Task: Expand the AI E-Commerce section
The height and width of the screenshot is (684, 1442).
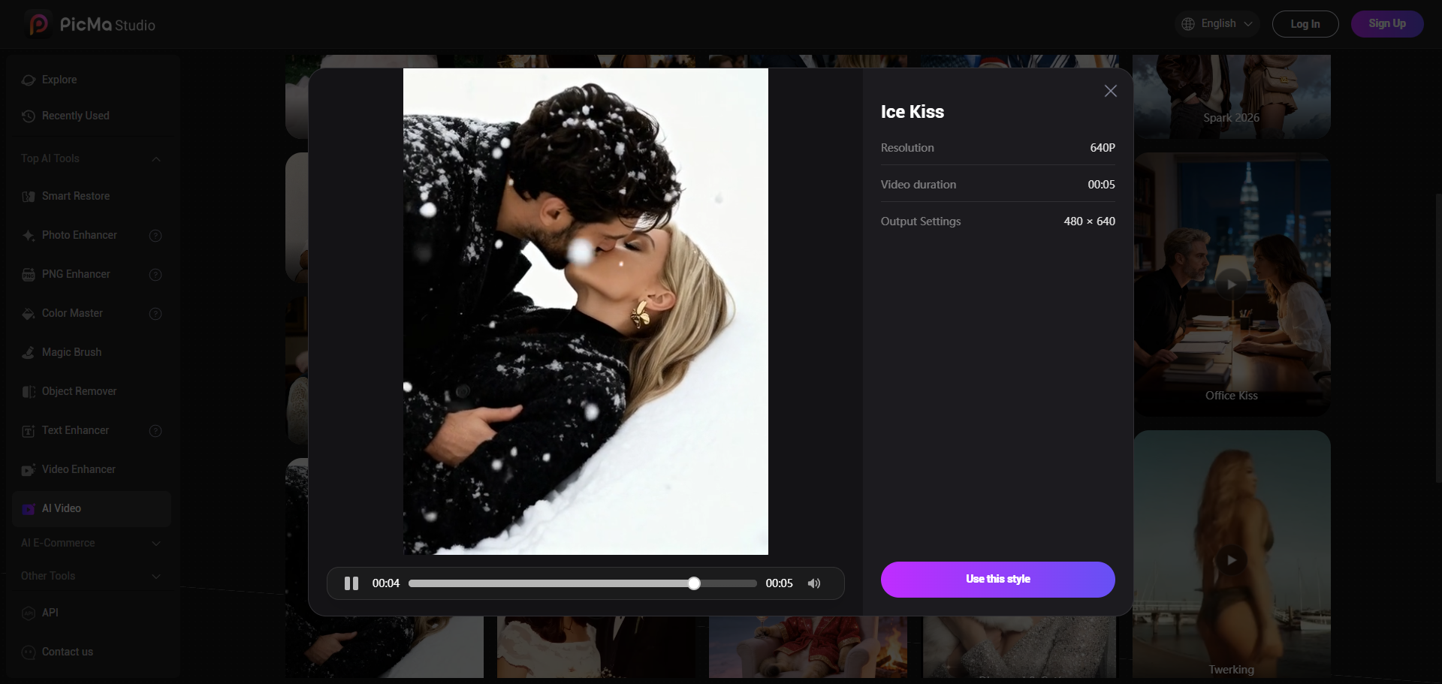Action: [x=156, y=544]
